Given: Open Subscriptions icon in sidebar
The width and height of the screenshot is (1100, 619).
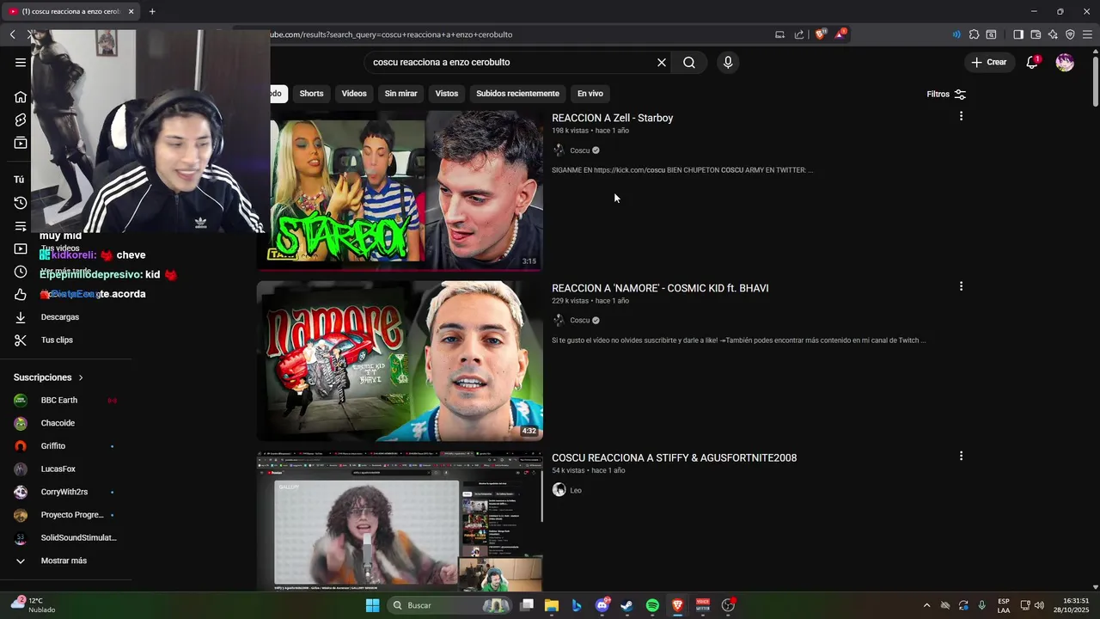Looking at the screenshot, I should pos(21,143).
